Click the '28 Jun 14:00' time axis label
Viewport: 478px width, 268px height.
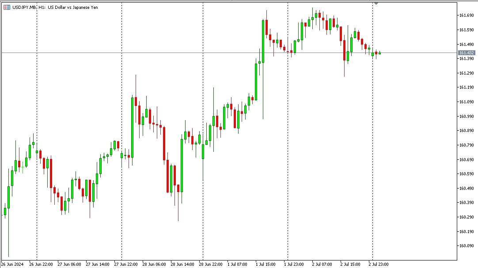(x=182, y=264)
